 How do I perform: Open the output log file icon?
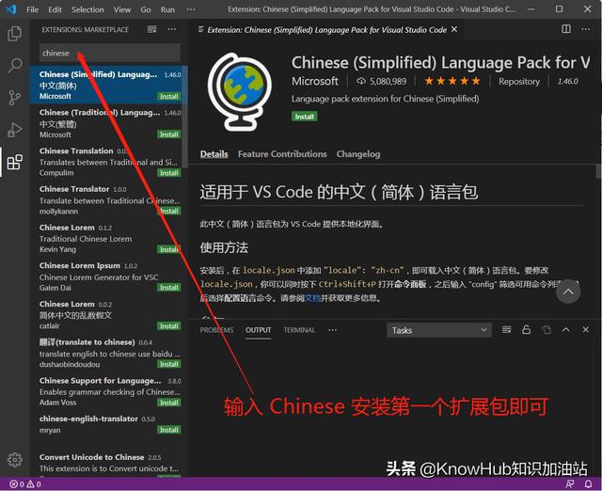click(x=546, y=330)
